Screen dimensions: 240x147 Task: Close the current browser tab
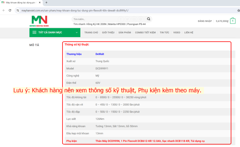click(40, 3)
